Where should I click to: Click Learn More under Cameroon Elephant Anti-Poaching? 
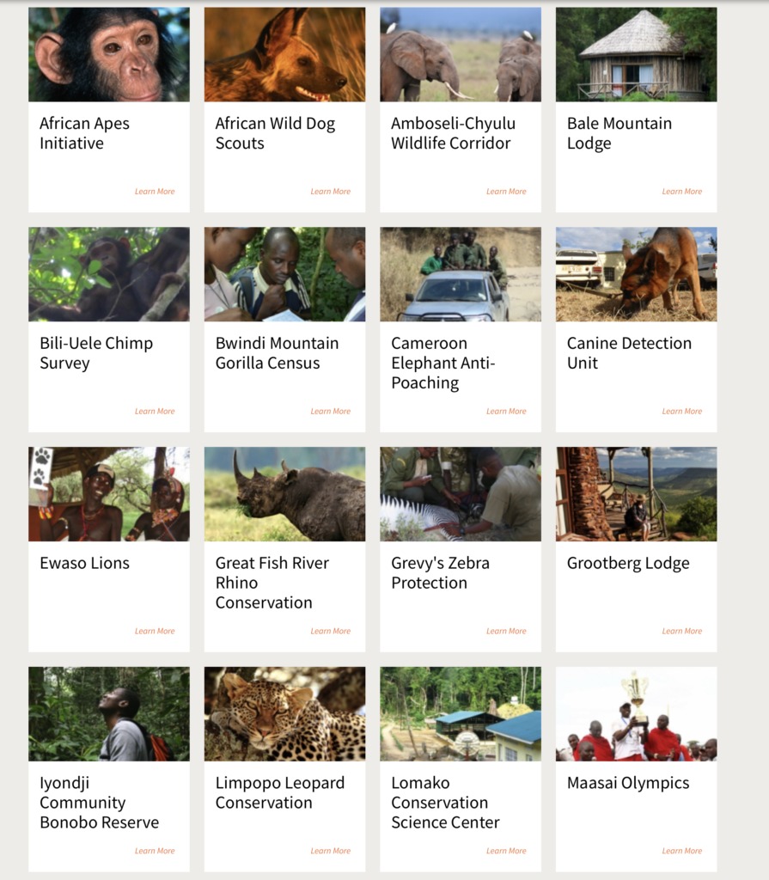click(506, 412)
